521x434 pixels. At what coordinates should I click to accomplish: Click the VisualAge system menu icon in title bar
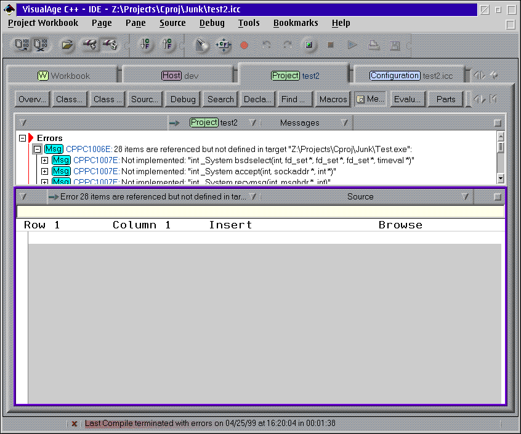(x=9, y=9)
